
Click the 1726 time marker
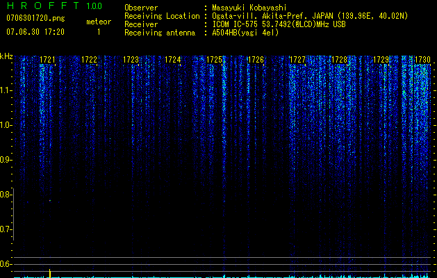click(x=256, y=60)
